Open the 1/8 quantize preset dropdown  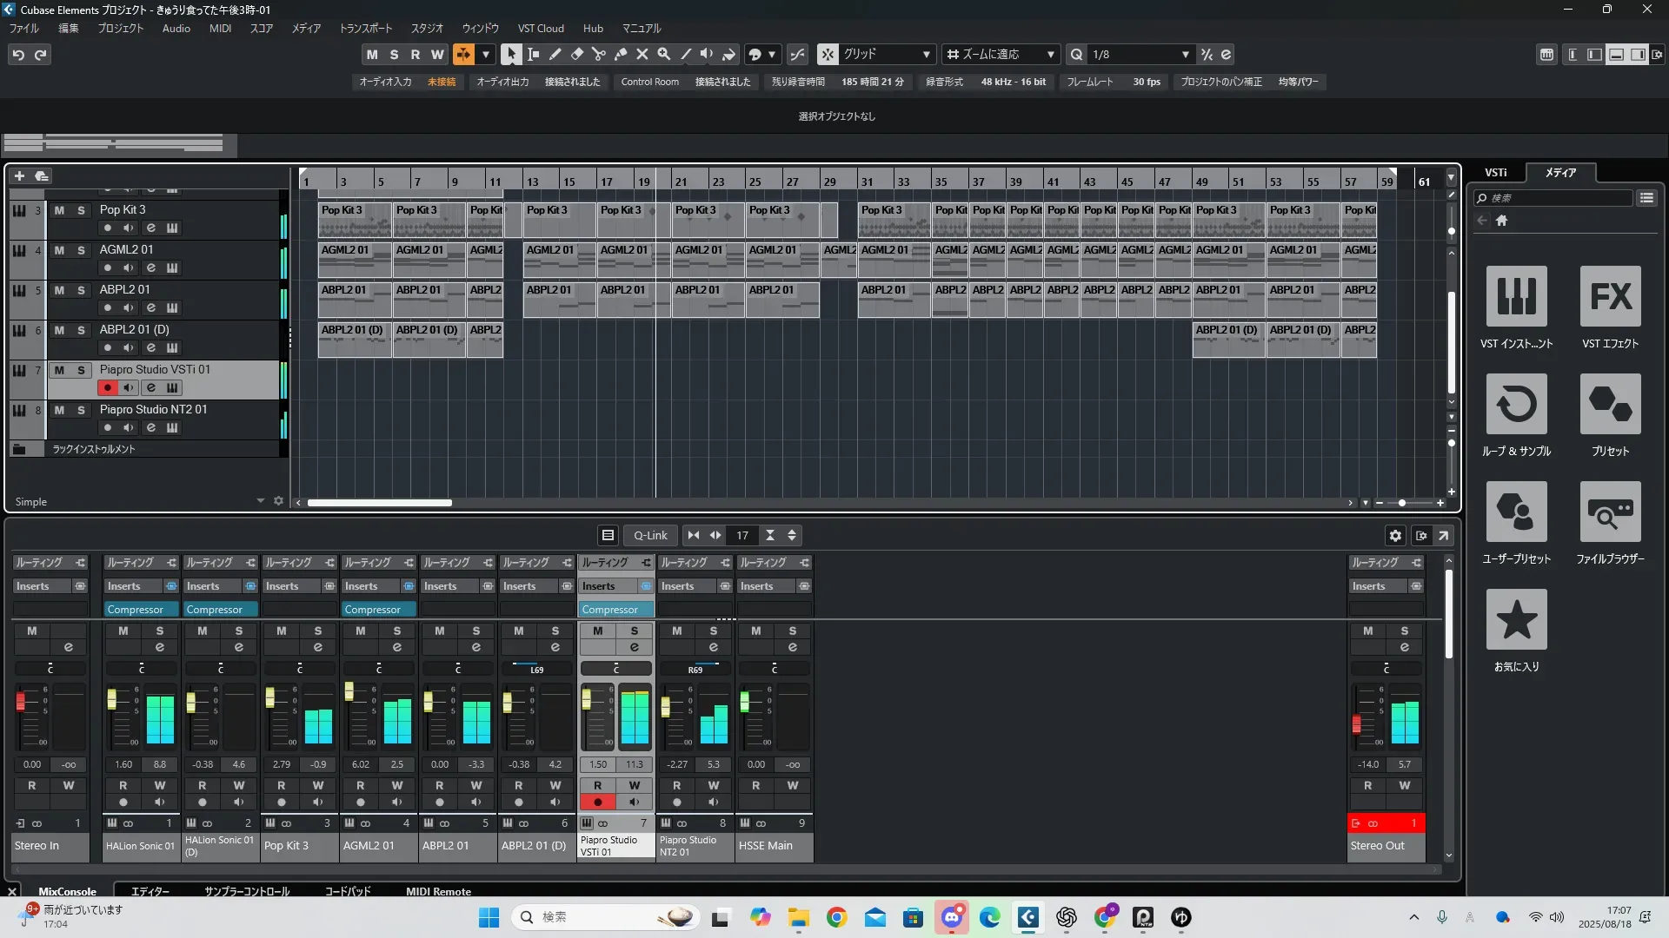point(1185,54)
